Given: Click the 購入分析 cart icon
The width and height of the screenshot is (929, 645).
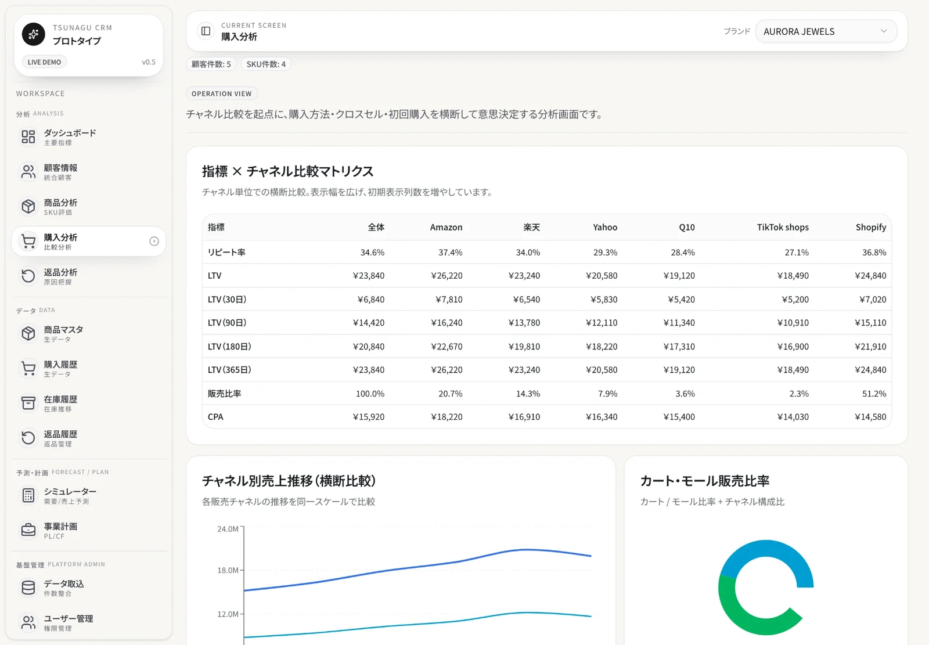Looking at the screenshot, I should (28, 242).
